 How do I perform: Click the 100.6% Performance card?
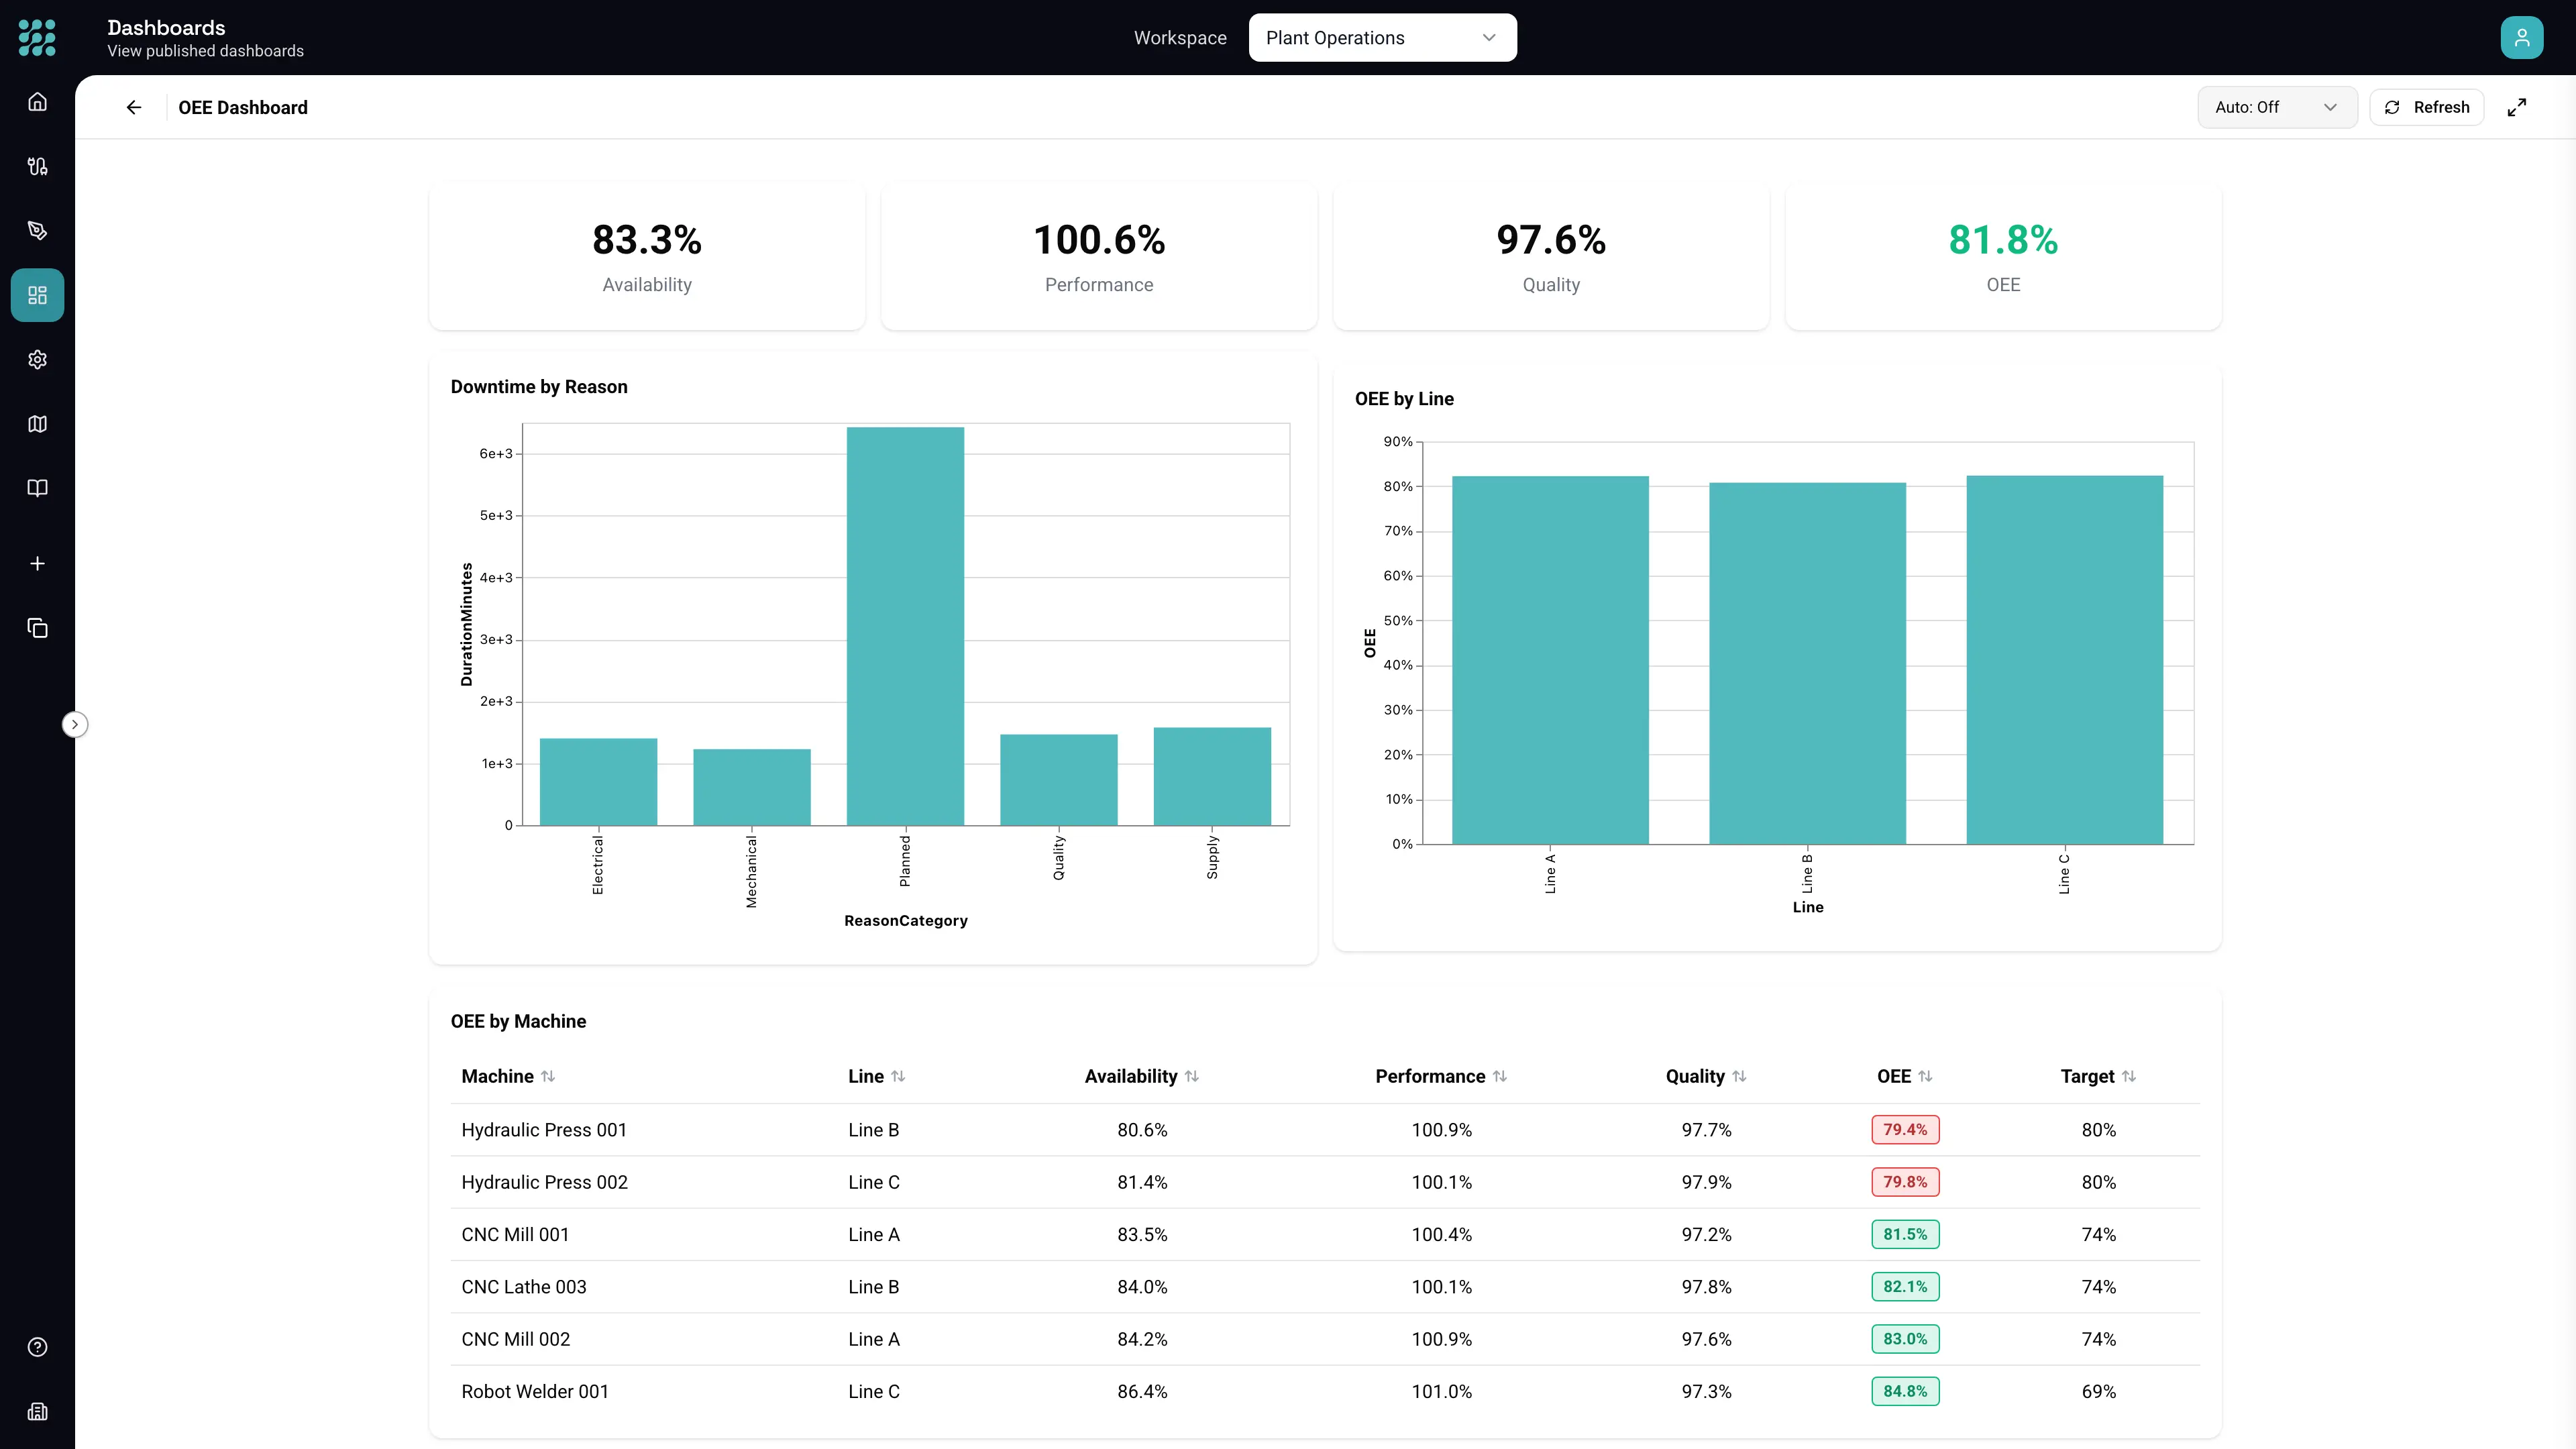[1099, 257]
